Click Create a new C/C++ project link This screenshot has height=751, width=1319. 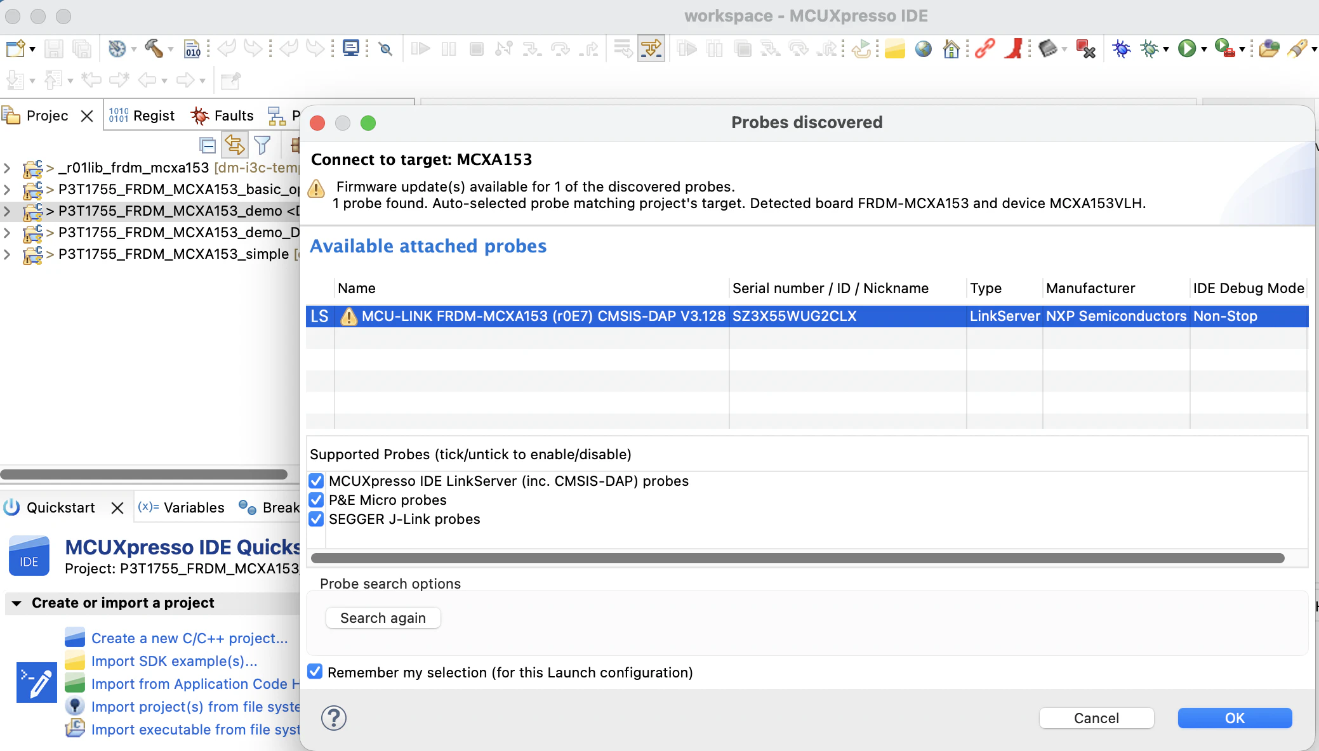coord(190,638)
